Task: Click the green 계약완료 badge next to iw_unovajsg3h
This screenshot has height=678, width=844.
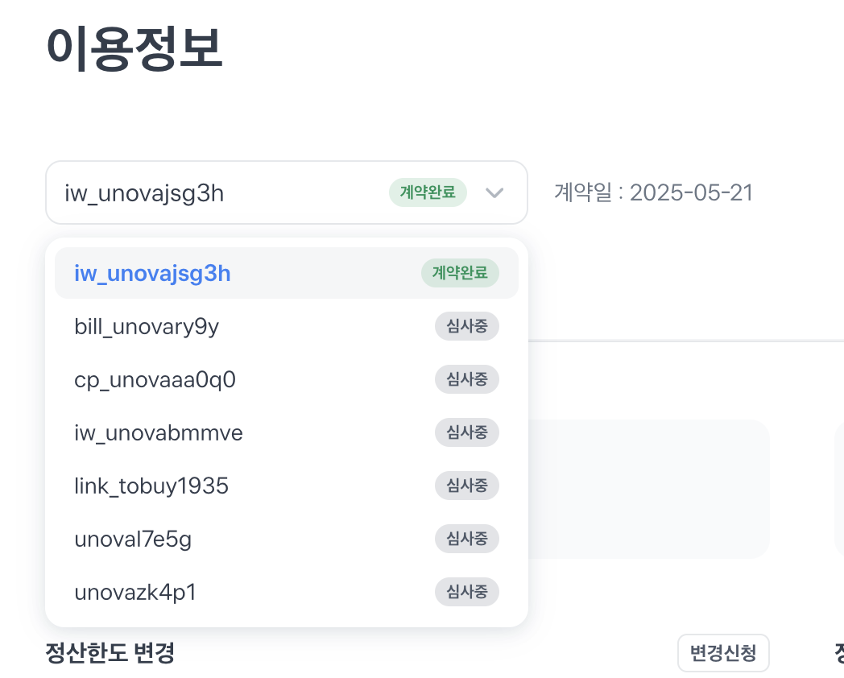Action: tap(460, 273)
